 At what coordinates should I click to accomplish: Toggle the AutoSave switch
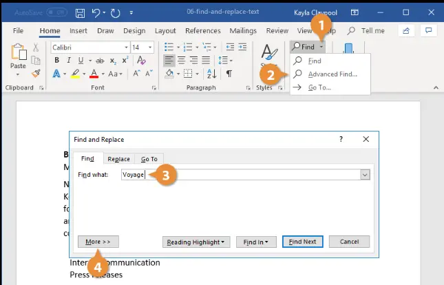coord(56,12)
